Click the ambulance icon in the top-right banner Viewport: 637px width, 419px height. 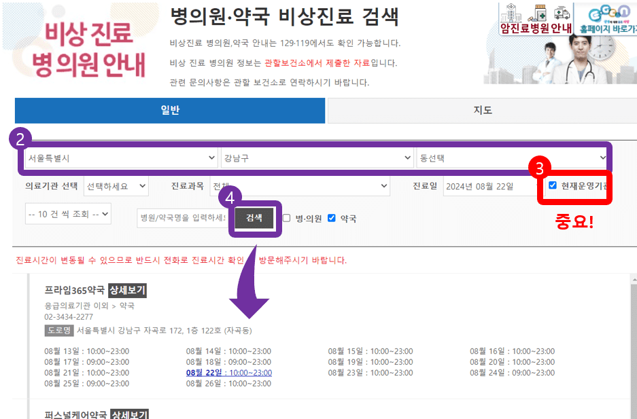[x=562, y=14]
